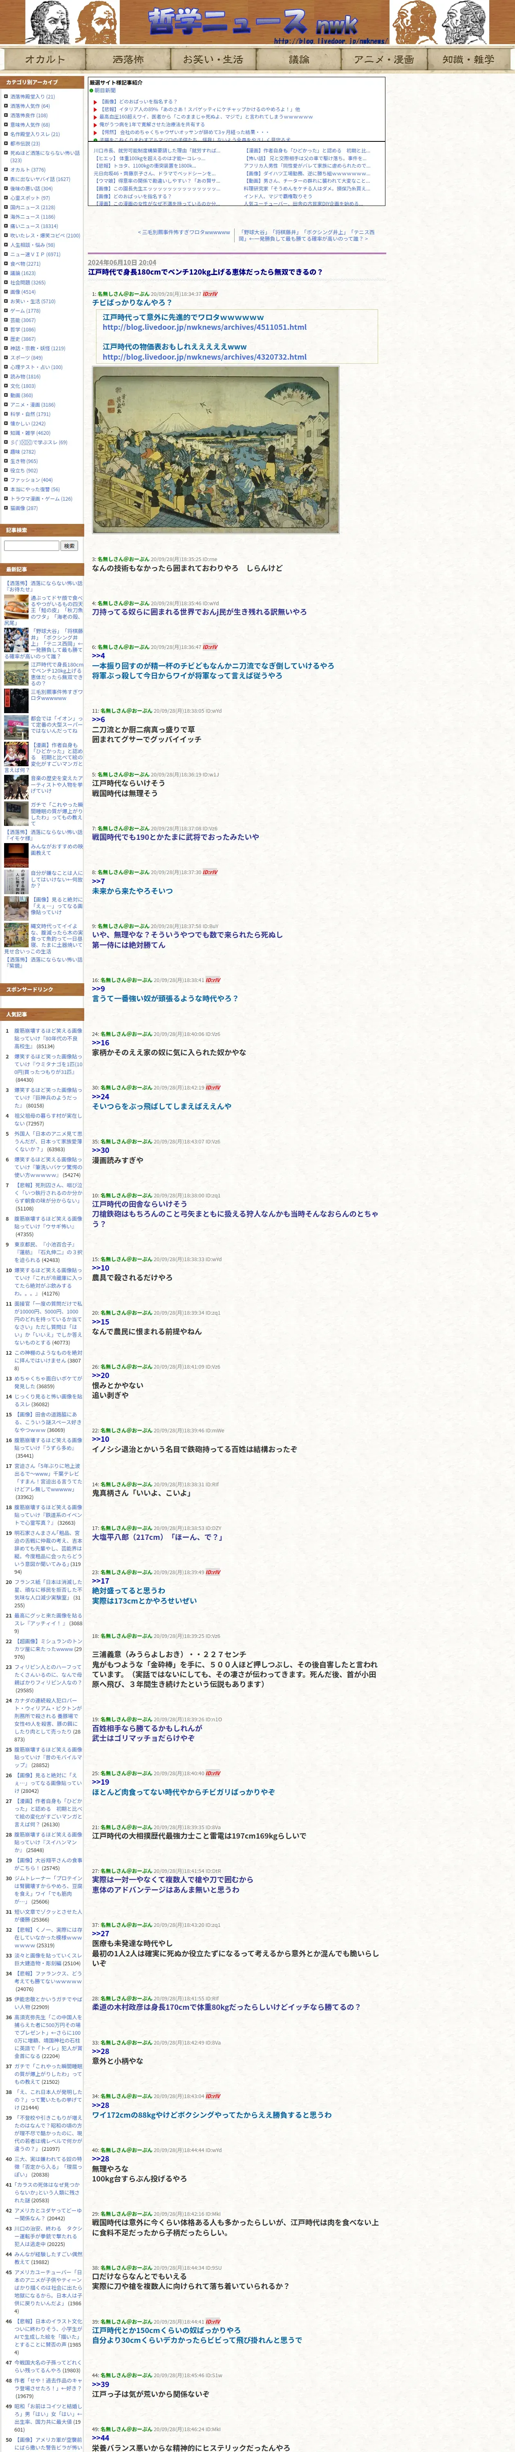Open the archives/4320732.html link in post 1

pyautogui.click(x=205, y=357)
